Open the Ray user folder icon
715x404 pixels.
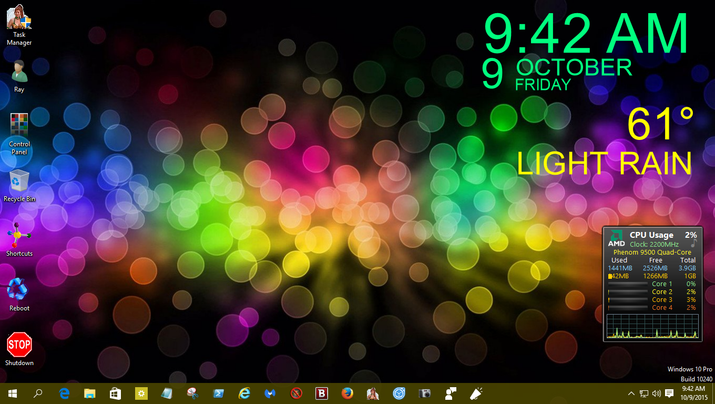[19, 71]
